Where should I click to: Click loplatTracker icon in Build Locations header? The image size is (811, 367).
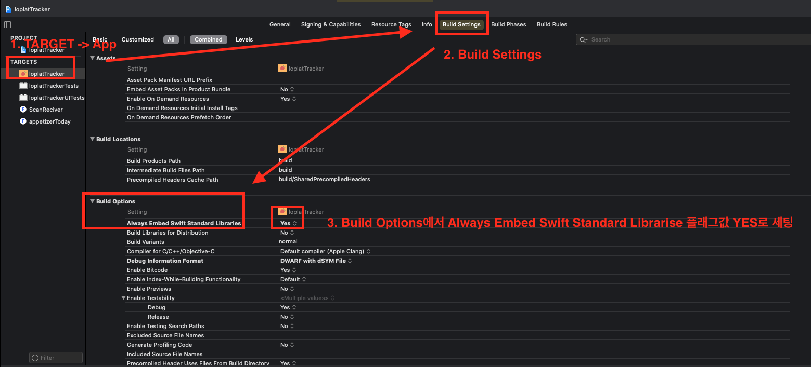(x=282, y=149)
